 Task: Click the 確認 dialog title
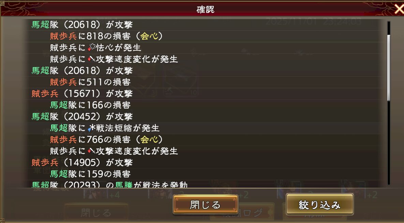[x=205, y=10]
